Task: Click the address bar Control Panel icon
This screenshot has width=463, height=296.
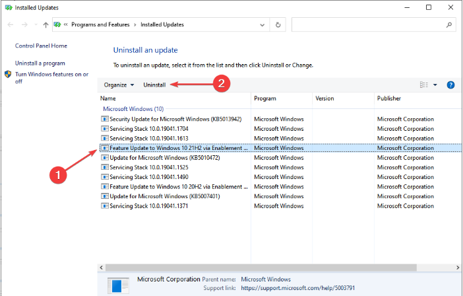Action: [x=57, y=24]
